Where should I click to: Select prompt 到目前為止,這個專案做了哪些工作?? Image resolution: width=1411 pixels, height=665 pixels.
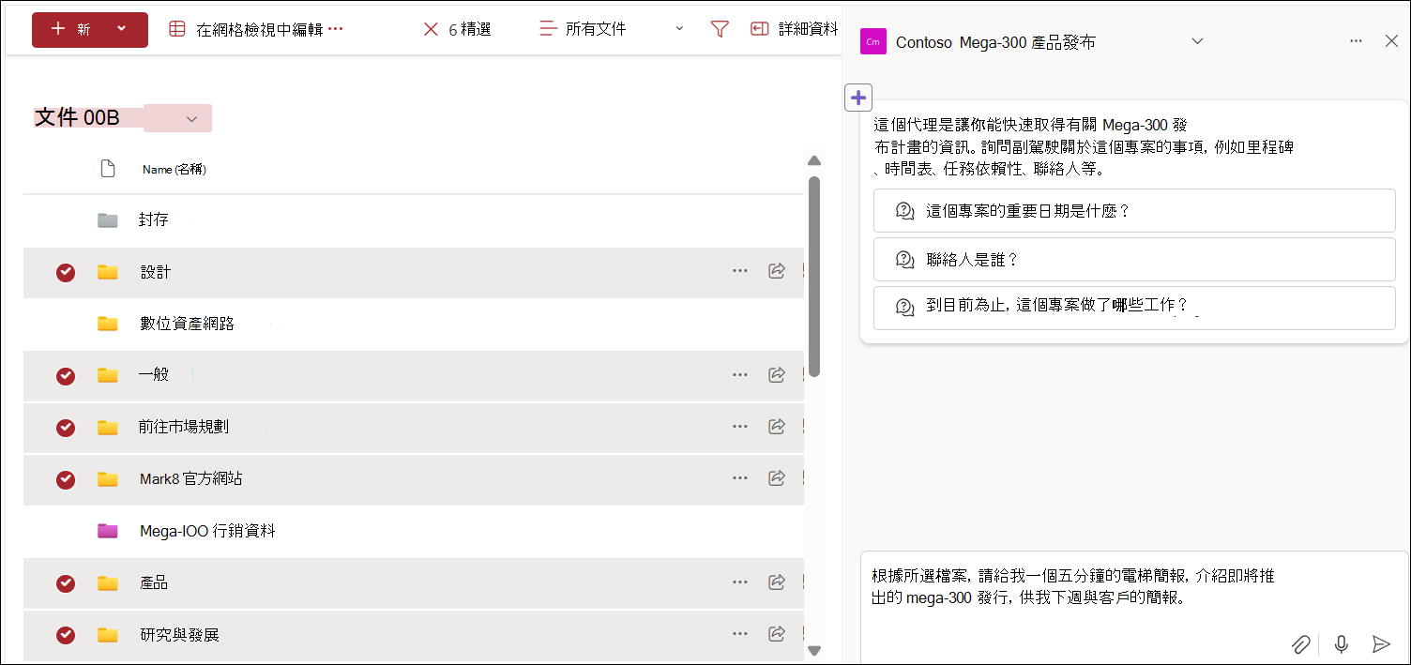tap(1134, 308)
